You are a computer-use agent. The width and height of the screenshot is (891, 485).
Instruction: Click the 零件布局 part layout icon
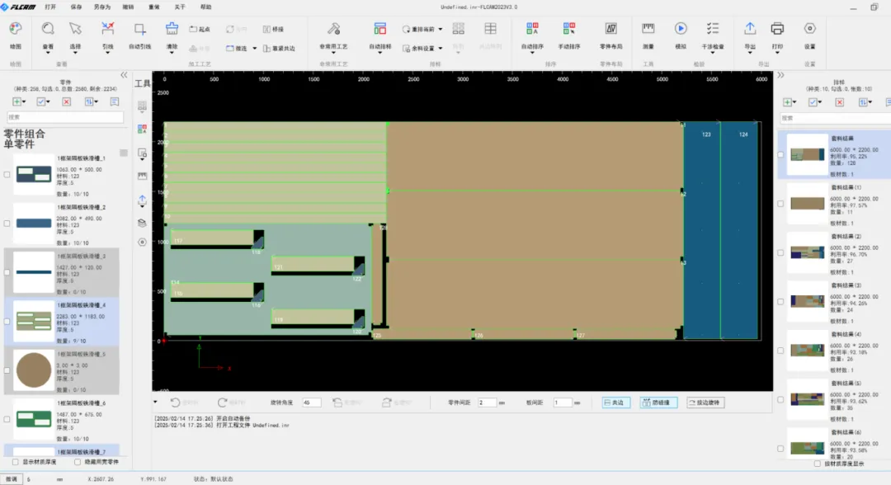610,28
